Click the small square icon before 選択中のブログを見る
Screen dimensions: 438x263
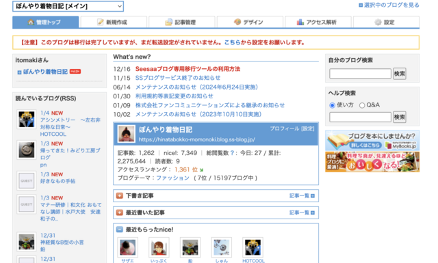coord(361,5)
